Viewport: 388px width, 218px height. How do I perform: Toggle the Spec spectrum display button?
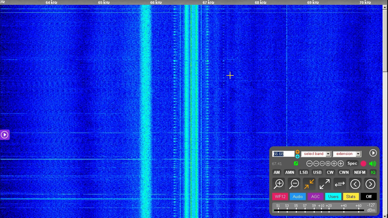click(352, 163)
